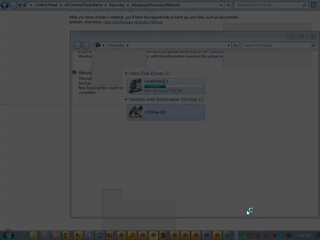Expand chevron after Computer breadcrumb
The height and width of the screenshot is (240, 320).
(128, 45)
